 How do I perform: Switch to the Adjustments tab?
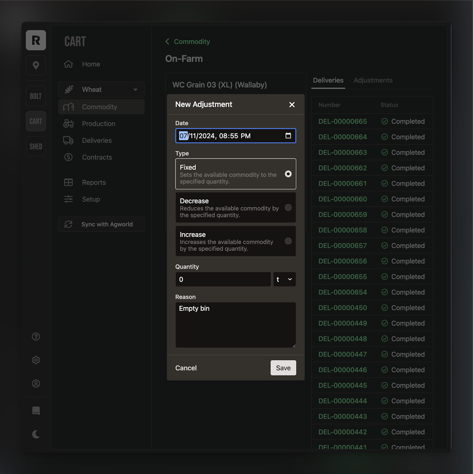click(373, 80)
